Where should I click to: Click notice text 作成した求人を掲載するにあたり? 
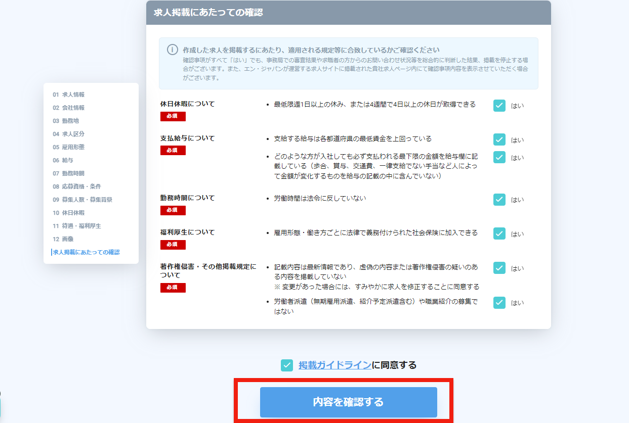pos(311,50)
